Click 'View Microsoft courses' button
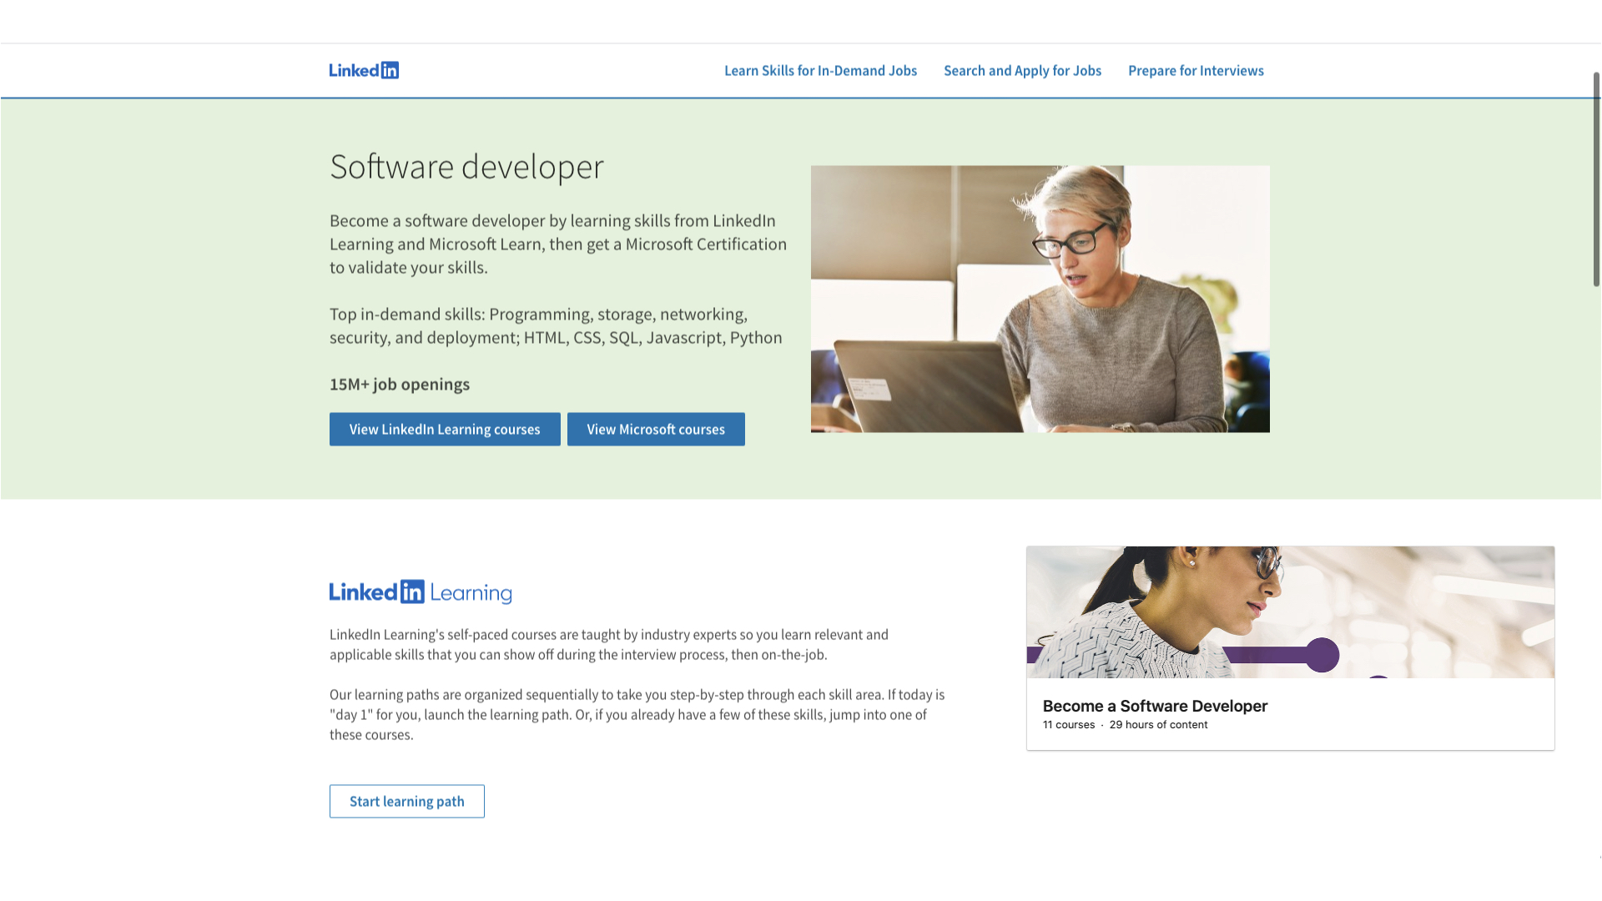This screenshot has height=901, width=1602. click(x=656, y=428)
